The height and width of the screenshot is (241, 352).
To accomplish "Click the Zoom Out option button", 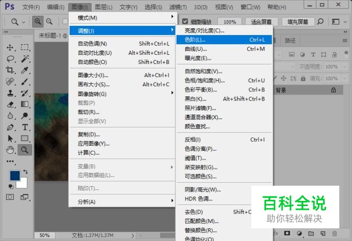I will coord(49,21).
